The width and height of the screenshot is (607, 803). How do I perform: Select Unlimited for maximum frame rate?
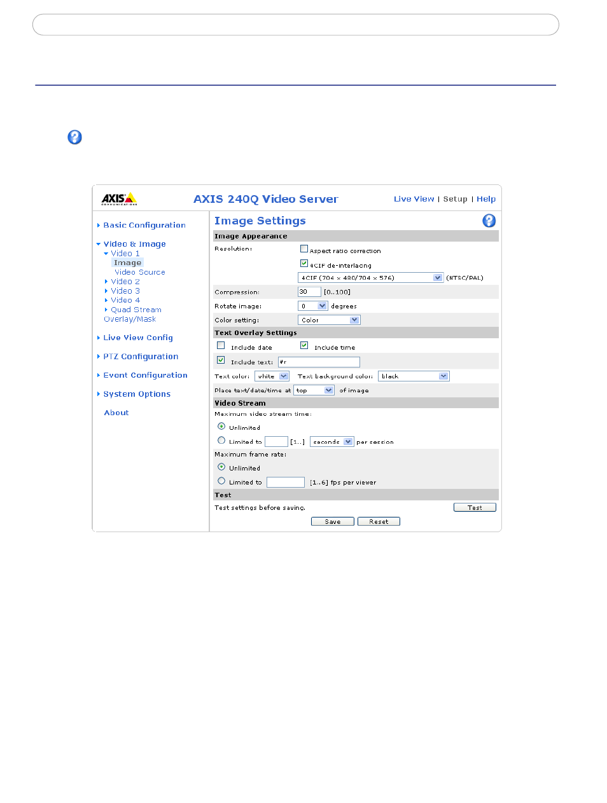[221, 467]
